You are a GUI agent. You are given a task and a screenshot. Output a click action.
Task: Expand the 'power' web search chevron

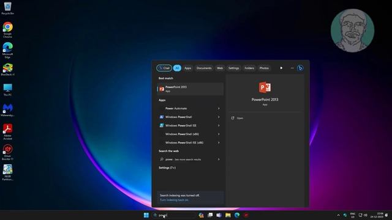(x=219, y=159)
